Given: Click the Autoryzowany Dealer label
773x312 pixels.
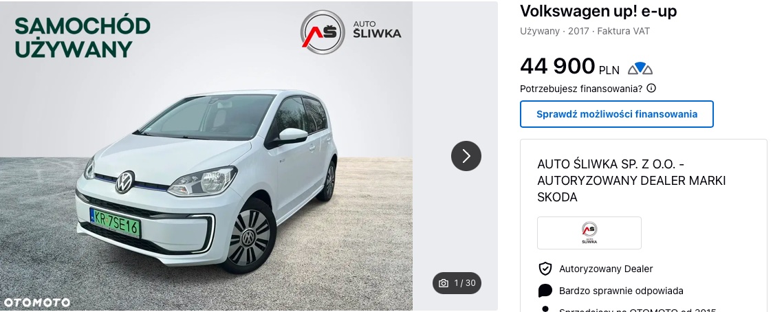Looking at the screenshot, I should point(606,269).
